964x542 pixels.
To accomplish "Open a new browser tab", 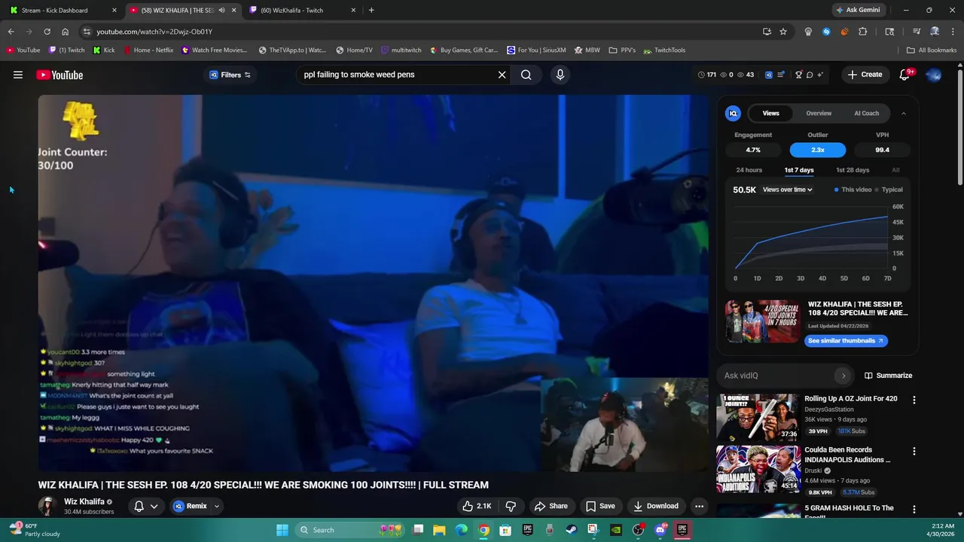I will coord(371,11).
